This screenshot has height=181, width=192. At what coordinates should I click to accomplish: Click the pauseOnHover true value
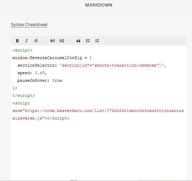[57, 80]
